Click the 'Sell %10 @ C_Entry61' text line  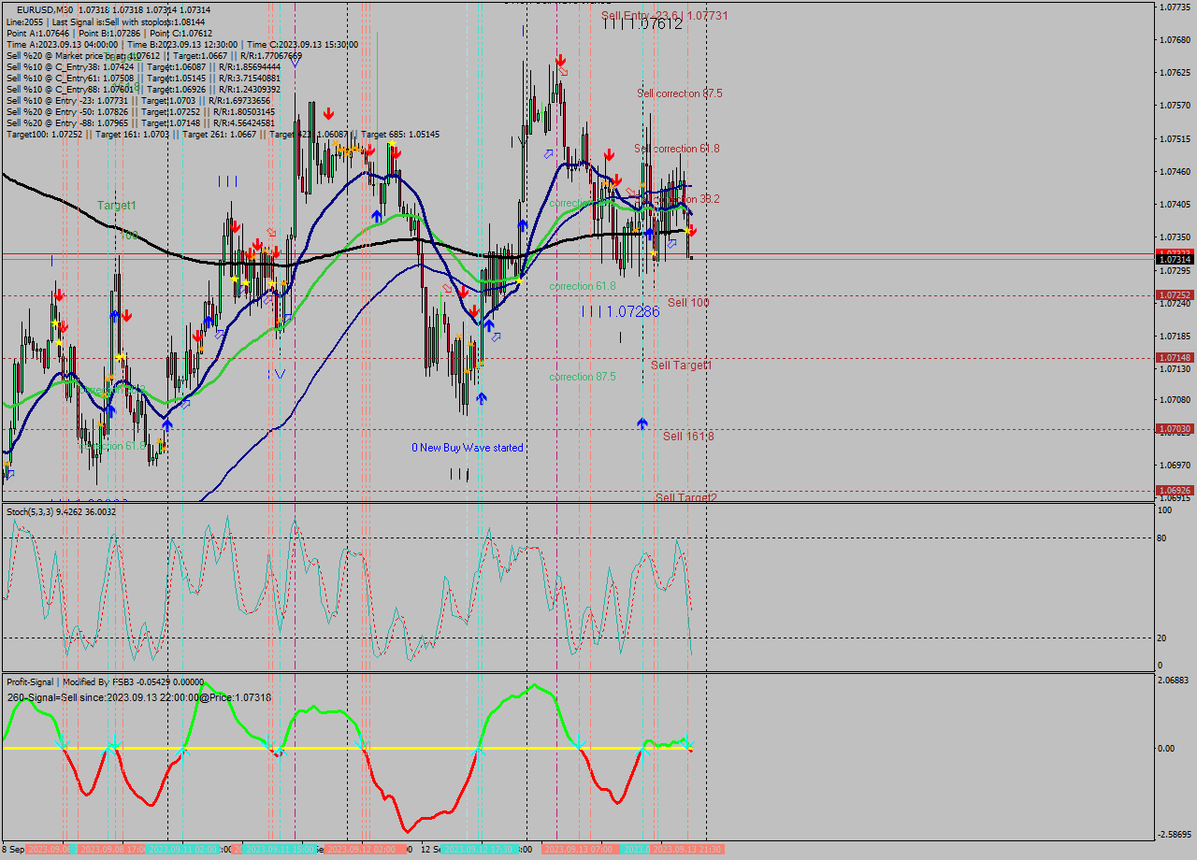point(143,79)
